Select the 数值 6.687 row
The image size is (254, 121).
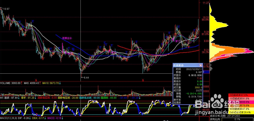pyautogui.click(x=188, y=72)
